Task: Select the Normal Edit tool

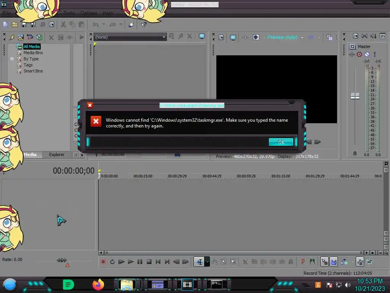Action: tap(199, 262)
